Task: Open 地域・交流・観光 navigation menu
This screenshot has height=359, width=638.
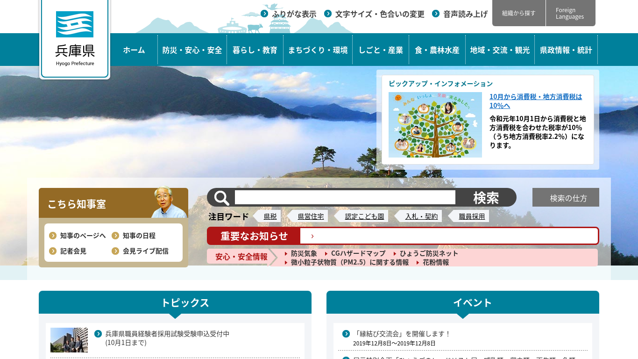Action: click(x=500, y=50)
